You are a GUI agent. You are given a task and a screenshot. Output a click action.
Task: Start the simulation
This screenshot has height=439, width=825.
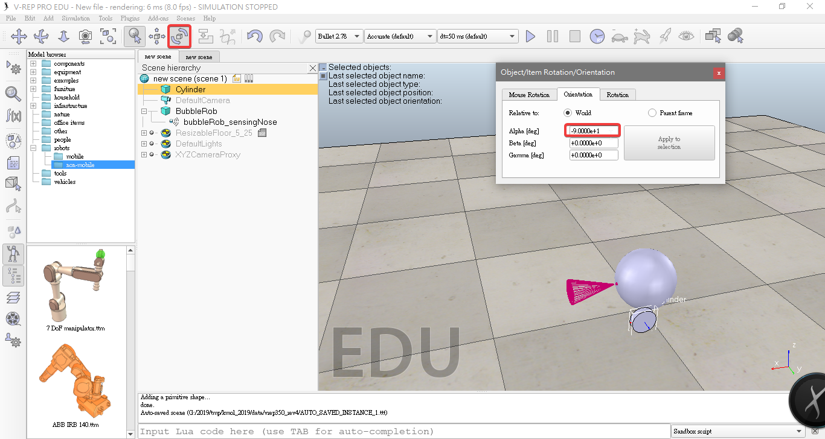click(x=530, y=36)
